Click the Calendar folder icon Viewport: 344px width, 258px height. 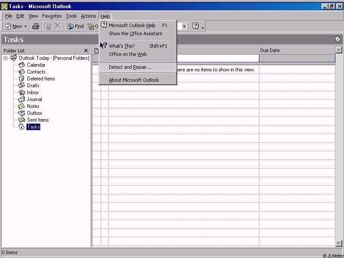[21, 65]
